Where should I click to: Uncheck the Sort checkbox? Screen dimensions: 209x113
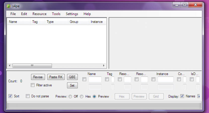10,96
